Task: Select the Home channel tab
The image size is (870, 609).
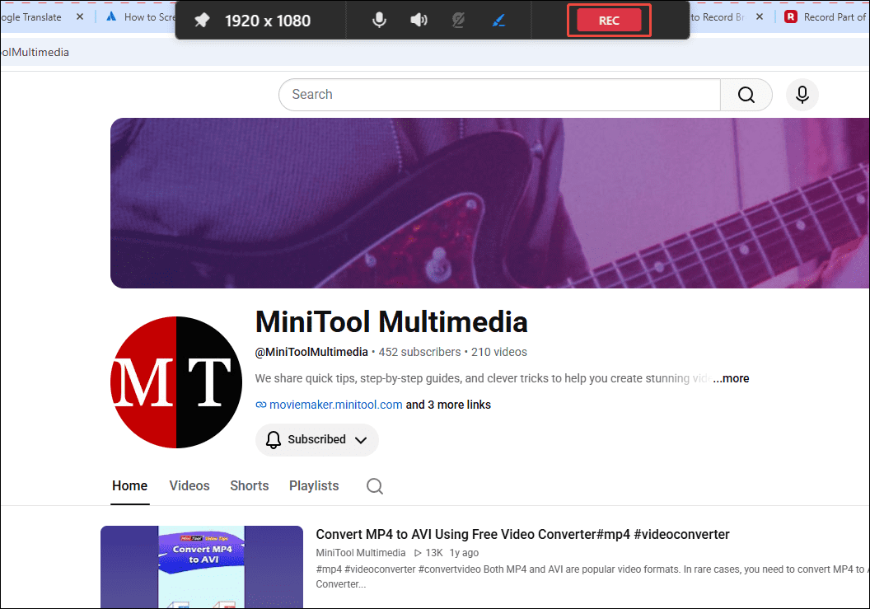Action: (x=130, y=485)
